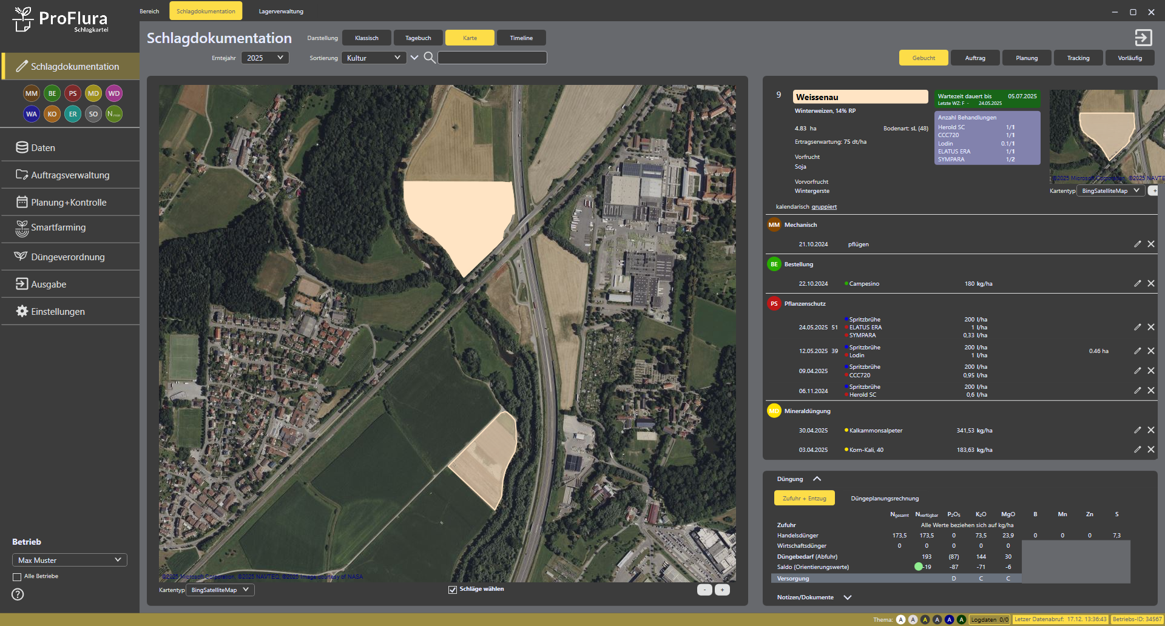Open help via question mark icon
This screenshot has width=1165, height=626.
point(18,594)
